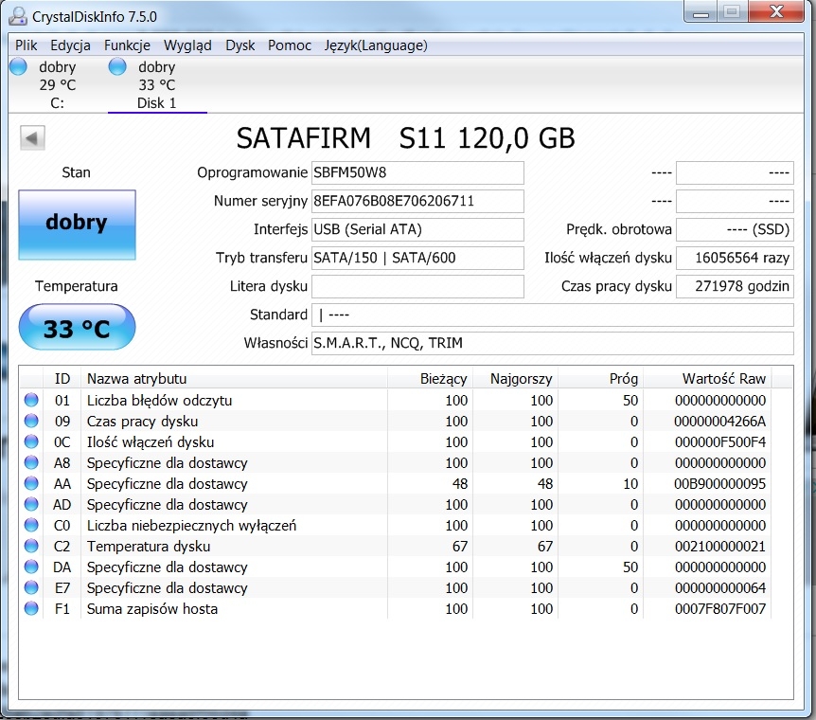
Task: Open the Język(Language) menu
Action: tap(376, 45)
